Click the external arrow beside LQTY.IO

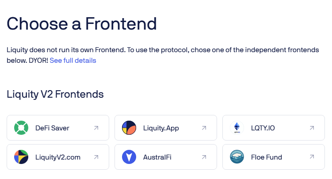point(312,128)
